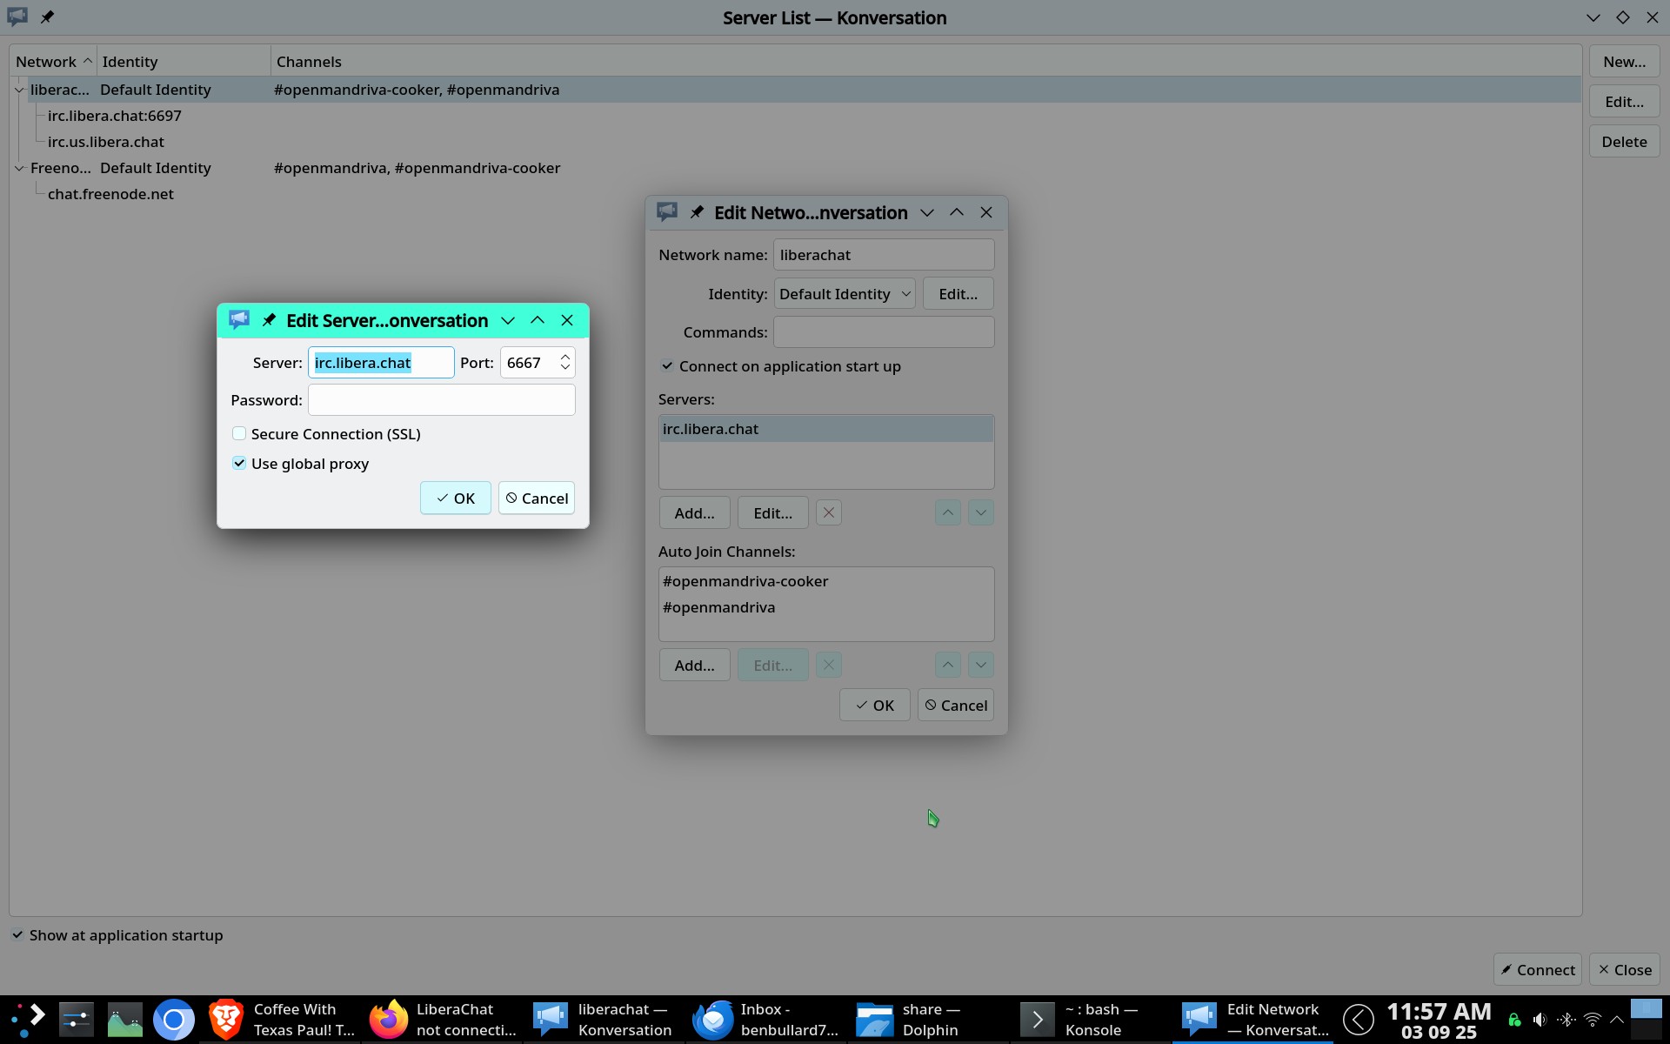Viewport: 1670px width, 1044px height.
Task: Collapse the liberachat network tree entry
Action: click(x=19, y=90)
